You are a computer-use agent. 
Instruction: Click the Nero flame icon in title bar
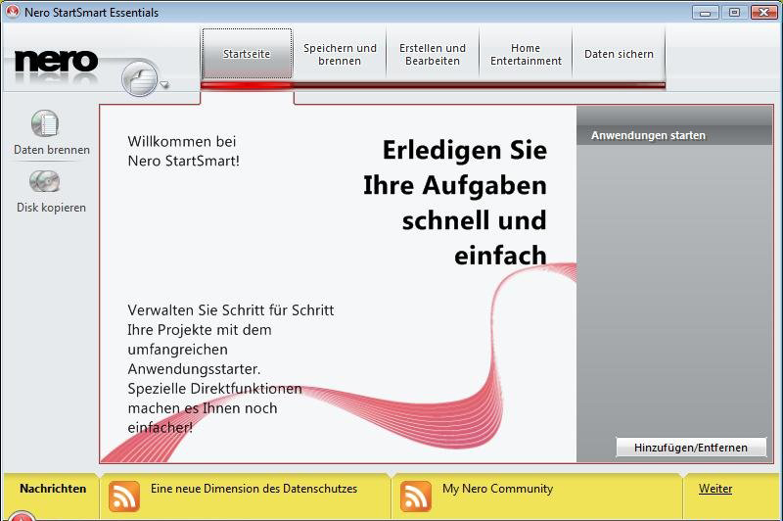(x=13, y=13)
